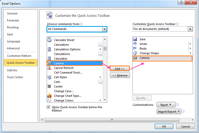Click the Save icon in the toolbar list
The width and height of the screenshot is (199, 133).
pyautogui.click(x=135, y=39)
